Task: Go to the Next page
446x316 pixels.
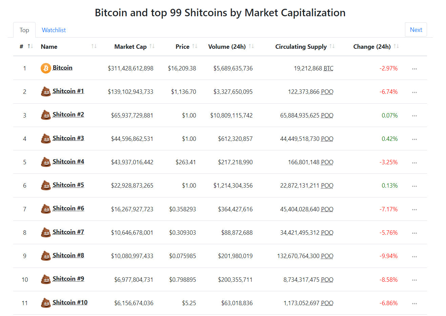Action: [x=416, y=30]
